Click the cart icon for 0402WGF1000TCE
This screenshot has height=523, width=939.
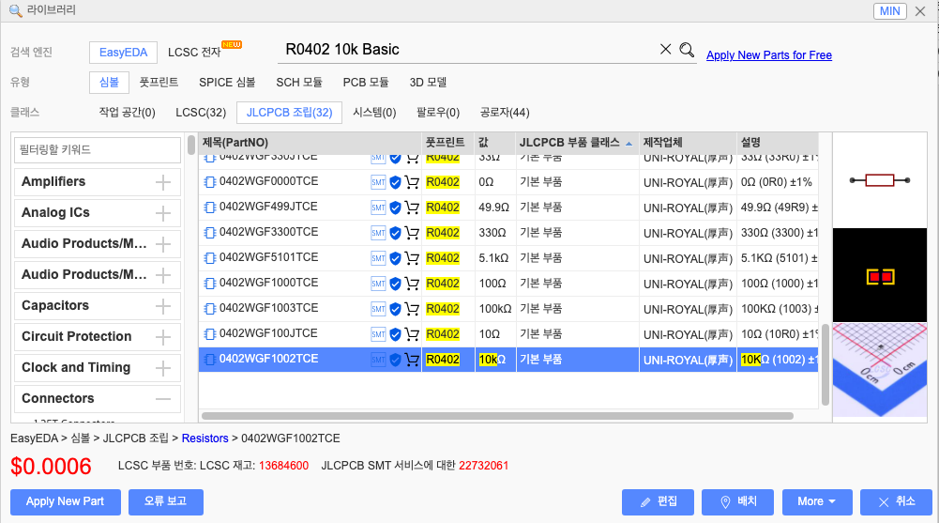(412, 284)
